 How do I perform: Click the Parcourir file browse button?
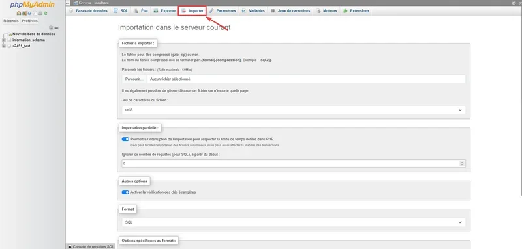[x=134, y=79]
